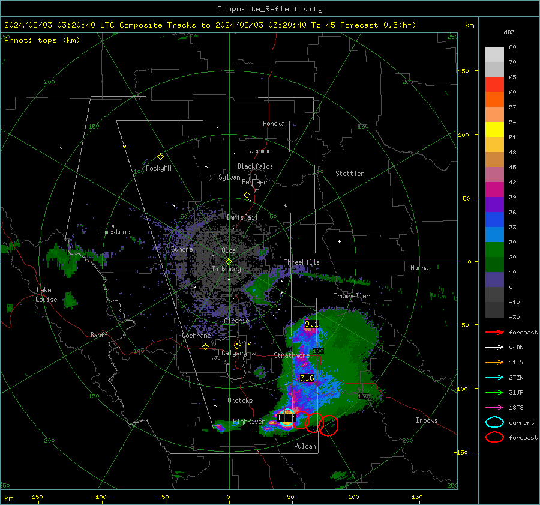Click the yellow diamond marker above Calgary
Image resolution: width=540 pixels, height=505 pixels.
tap(237, 346)
